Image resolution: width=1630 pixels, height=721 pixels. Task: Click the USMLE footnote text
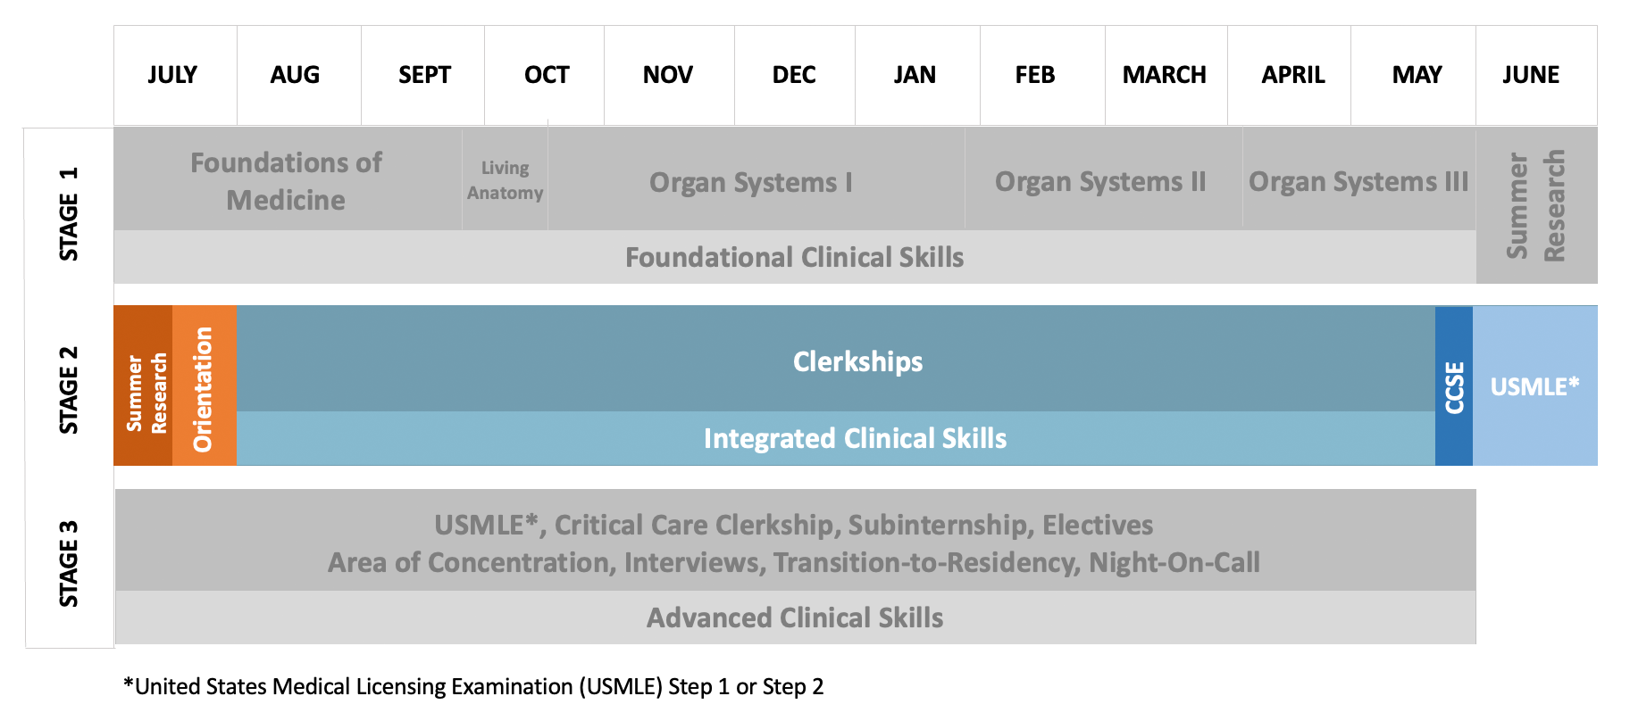pos(474,686)
